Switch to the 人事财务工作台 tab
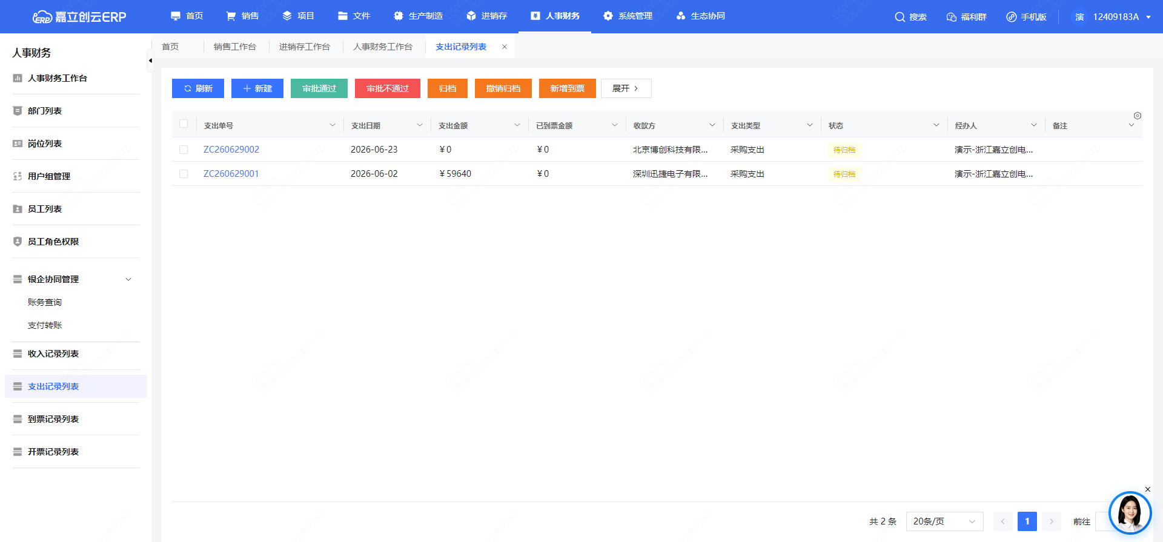This screenshot has width=1163, height=542. (x=382, y=47)
